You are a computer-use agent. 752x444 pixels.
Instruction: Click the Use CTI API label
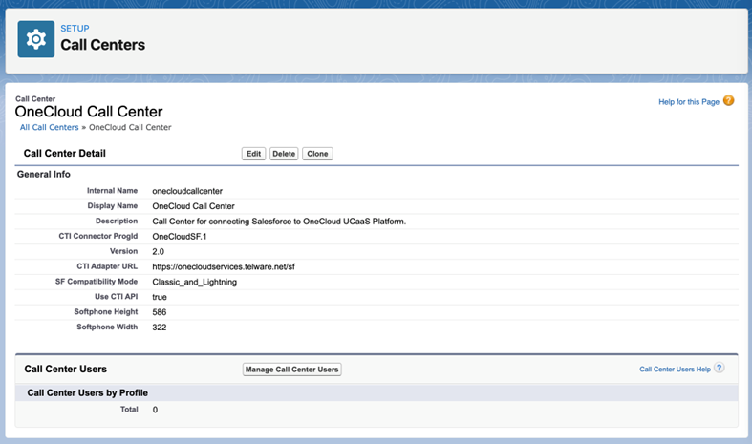116,296
